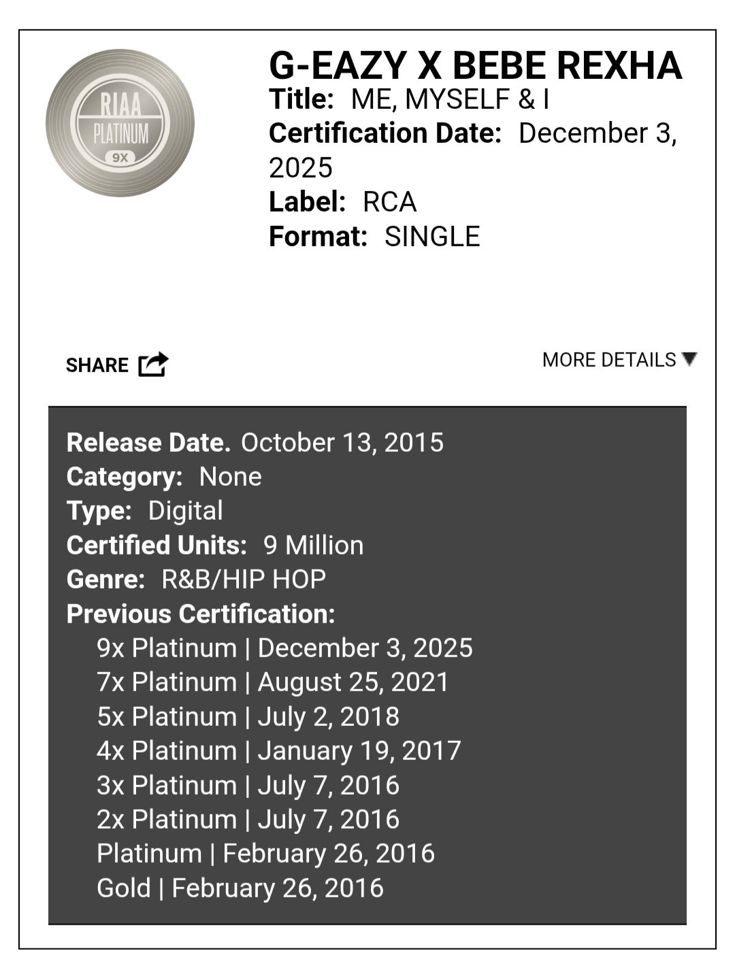Screen dimensions: 735x979
Task: Click the share arrow icon
Action: pyautogui.click(x=153, y=365)
